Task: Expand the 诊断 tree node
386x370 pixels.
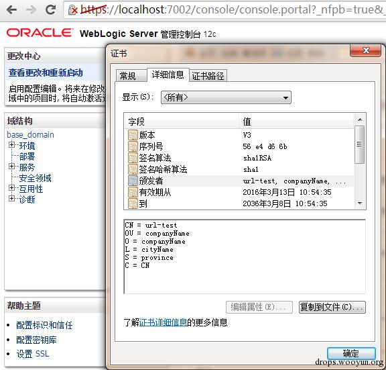Action: click(11, 198)
